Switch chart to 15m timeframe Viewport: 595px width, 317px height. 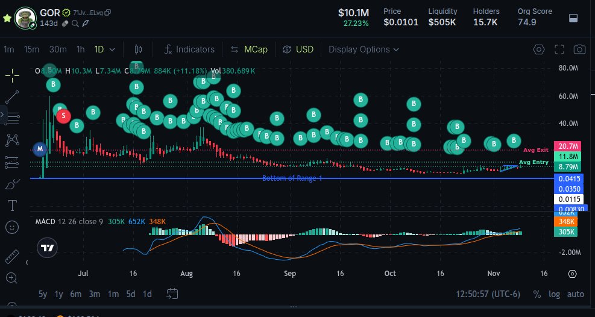(x=31, y=49)
